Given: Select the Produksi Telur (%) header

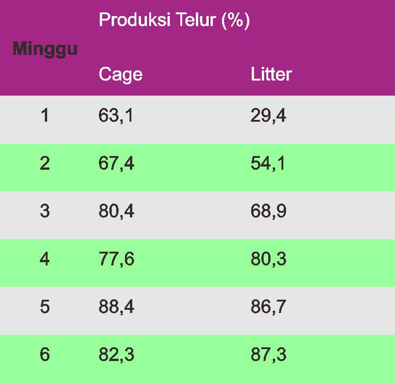Looking at the screenshot, I should click(174, 20).
